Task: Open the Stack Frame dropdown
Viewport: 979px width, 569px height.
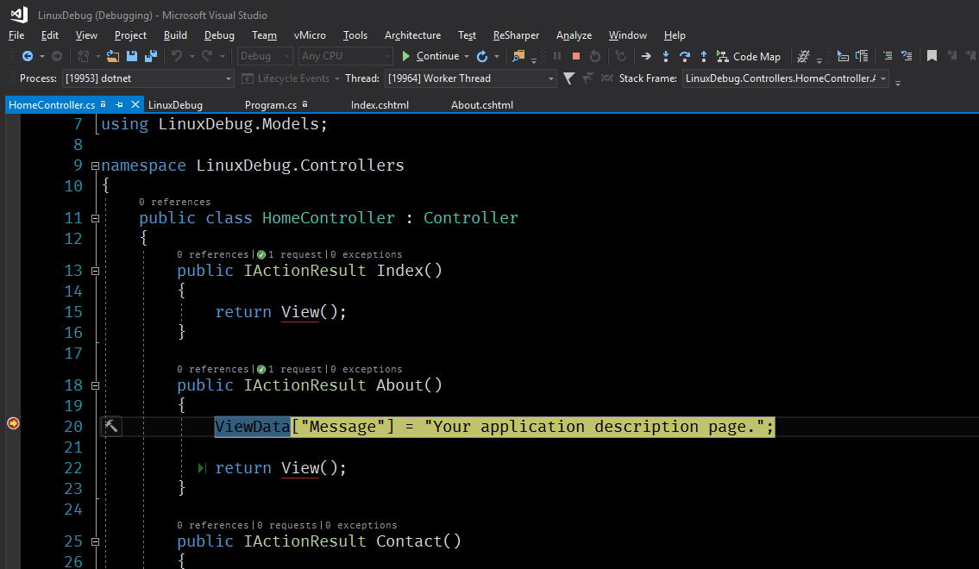Action: (786, 78)
